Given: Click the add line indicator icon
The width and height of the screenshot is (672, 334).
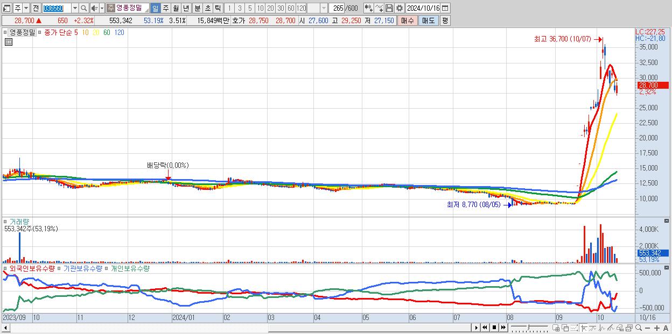Looking at the screenshot, I should [x=379, y=8].
